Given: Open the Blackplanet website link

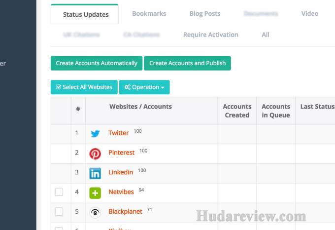Looking at the screenshot, I should point(125,212).
